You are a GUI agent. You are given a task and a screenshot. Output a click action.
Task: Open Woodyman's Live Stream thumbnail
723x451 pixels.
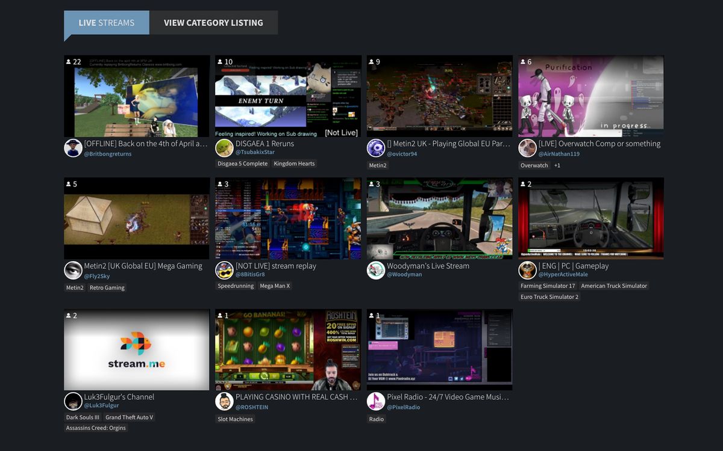[x=439, y=218]
